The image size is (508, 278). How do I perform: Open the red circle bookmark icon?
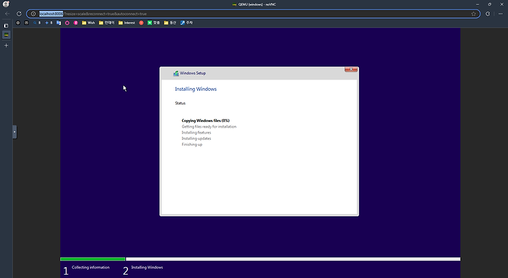[x=142, y=22]
